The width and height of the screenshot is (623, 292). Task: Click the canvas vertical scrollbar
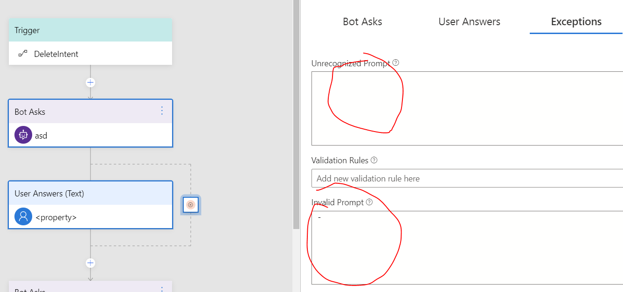tap(296, 114)
